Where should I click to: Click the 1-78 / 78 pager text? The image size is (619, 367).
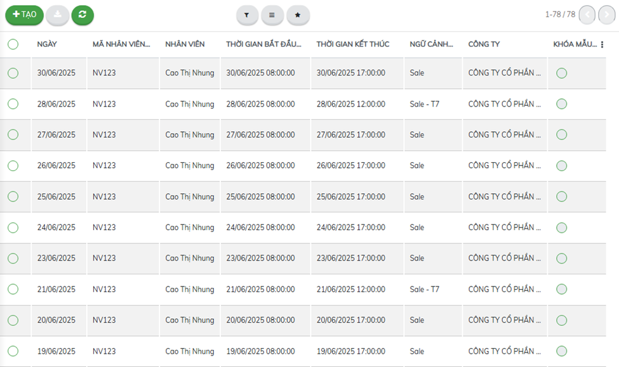(x=560, y=14)
